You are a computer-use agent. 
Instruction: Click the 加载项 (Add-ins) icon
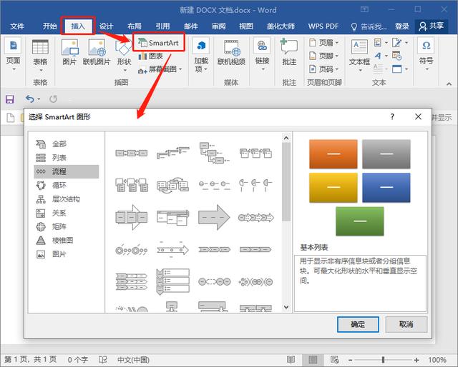(x=201, y=46)
